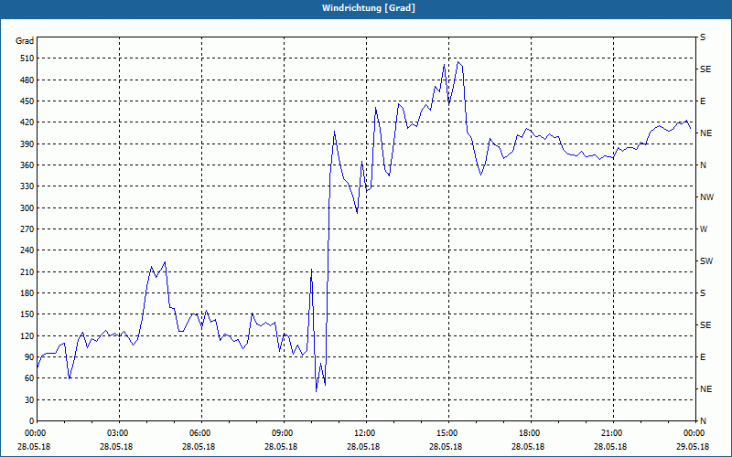732x457 pixels.
Task: Select the 210 y-axis tick label
Action: coord(27,271)
